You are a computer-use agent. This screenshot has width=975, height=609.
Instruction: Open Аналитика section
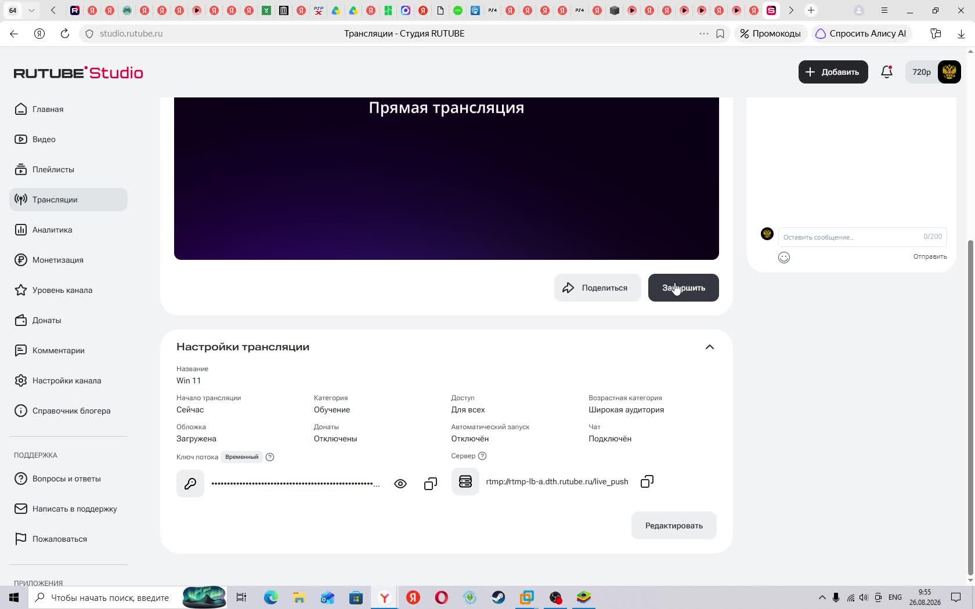(68, 230)
